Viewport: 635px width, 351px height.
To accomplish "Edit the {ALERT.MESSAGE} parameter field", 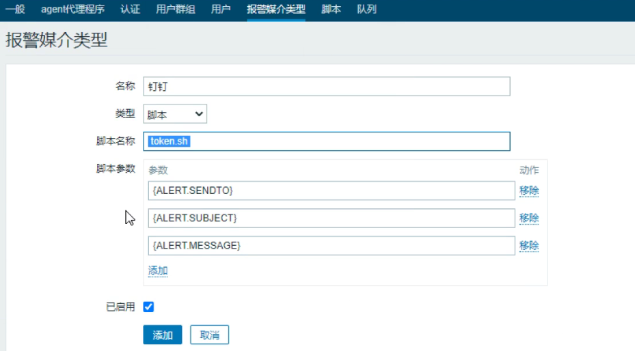I will tap(332, 245).
